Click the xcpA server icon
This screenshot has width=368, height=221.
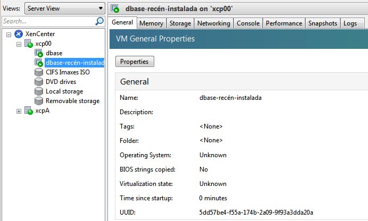(29, 110)
